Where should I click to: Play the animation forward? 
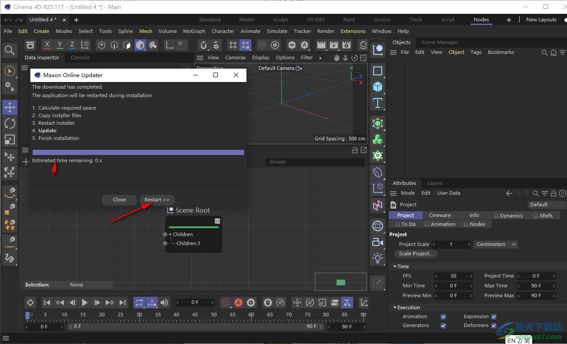(84, 303)
